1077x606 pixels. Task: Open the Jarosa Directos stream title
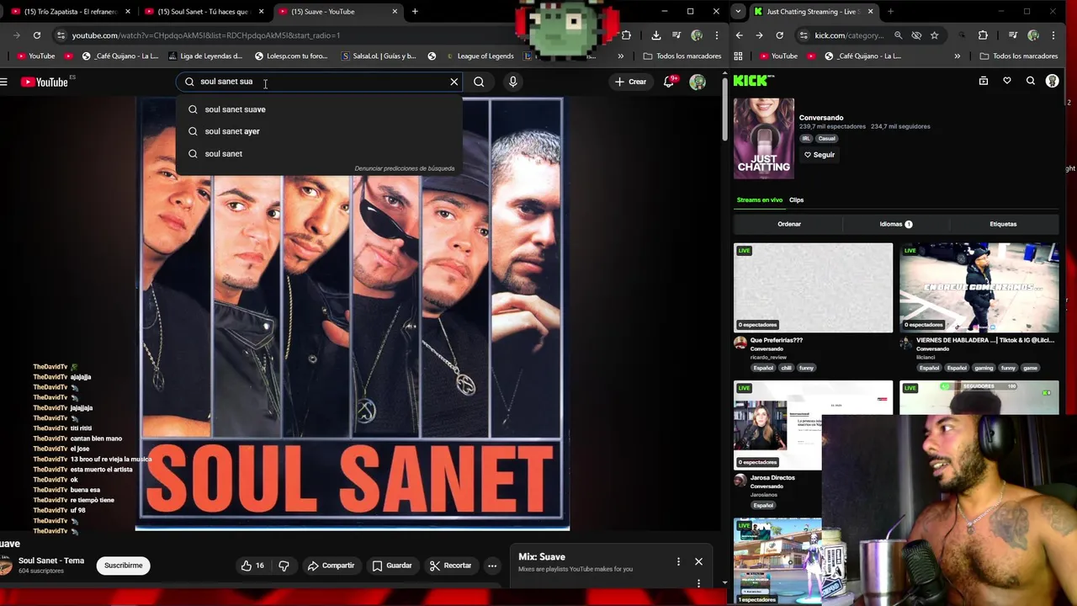[772, 478]
